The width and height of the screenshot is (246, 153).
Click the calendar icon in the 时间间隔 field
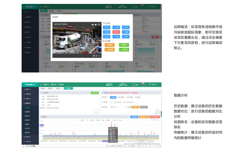click(x=112, y=102)
